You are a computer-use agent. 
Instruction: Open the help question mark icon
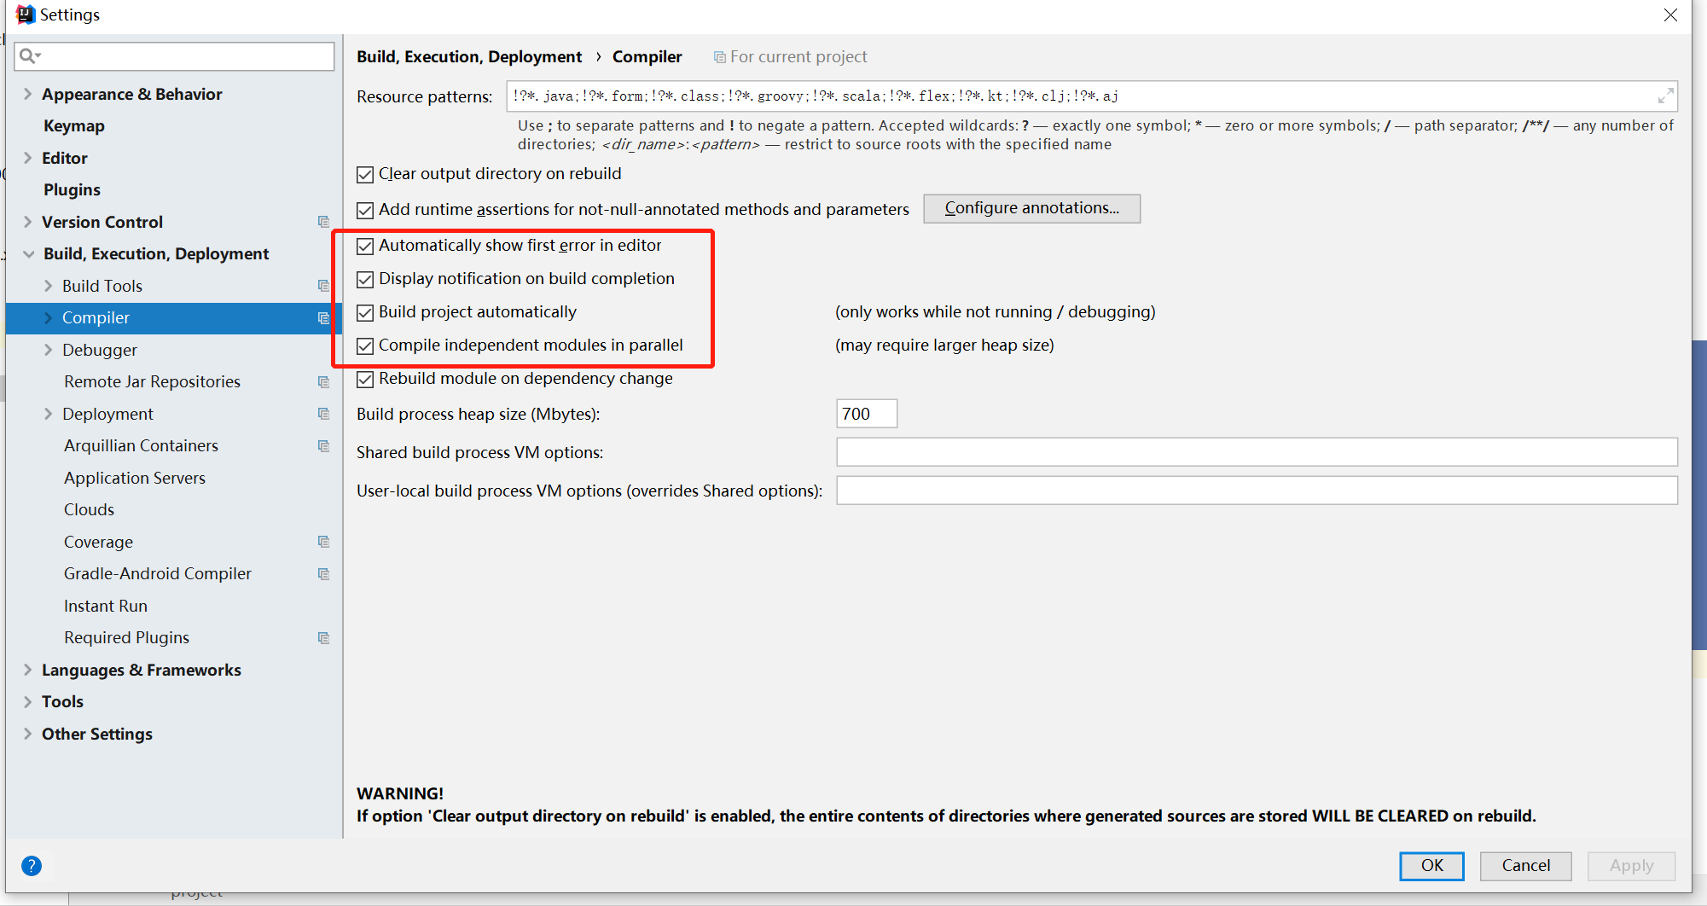click(32, 865)
